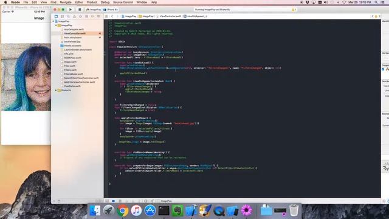The image size is (389, 219).
Task: Select PixelData.swift in navigator
Action: tap(72, 86)
